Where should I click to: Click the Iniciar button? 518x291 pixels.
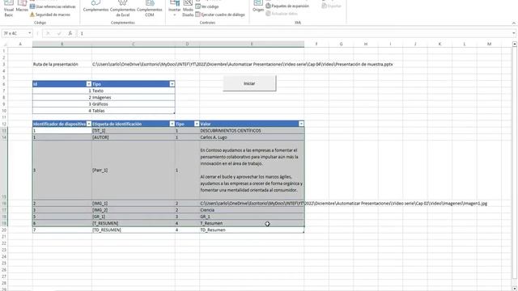tap(249, 83)
